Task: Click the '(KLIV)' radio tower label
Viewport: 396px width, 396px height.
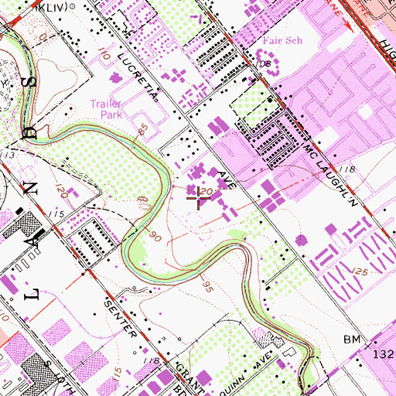Action: coord(53,8)
